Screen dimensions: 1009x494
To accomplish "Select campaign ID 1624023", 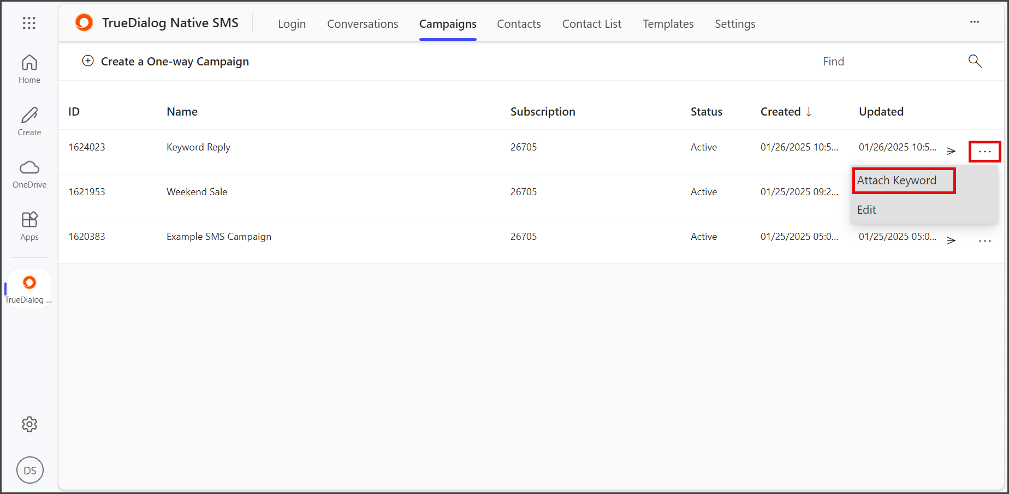I will click(x=87, y=147).
